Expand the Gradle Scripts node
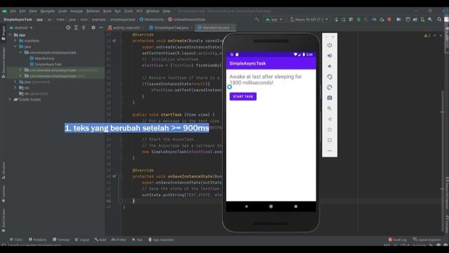This screenshot has height=253, width=449. (10, 99)
